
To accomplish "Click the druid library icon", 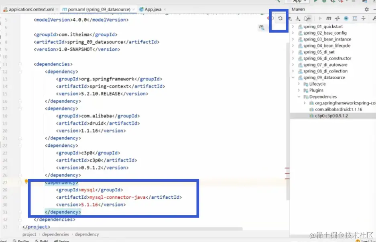I will (311, 110).
